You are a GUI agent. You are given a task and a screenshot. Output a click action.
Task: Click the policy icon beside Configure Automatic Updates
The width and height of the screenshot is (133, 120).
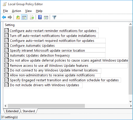7,45
